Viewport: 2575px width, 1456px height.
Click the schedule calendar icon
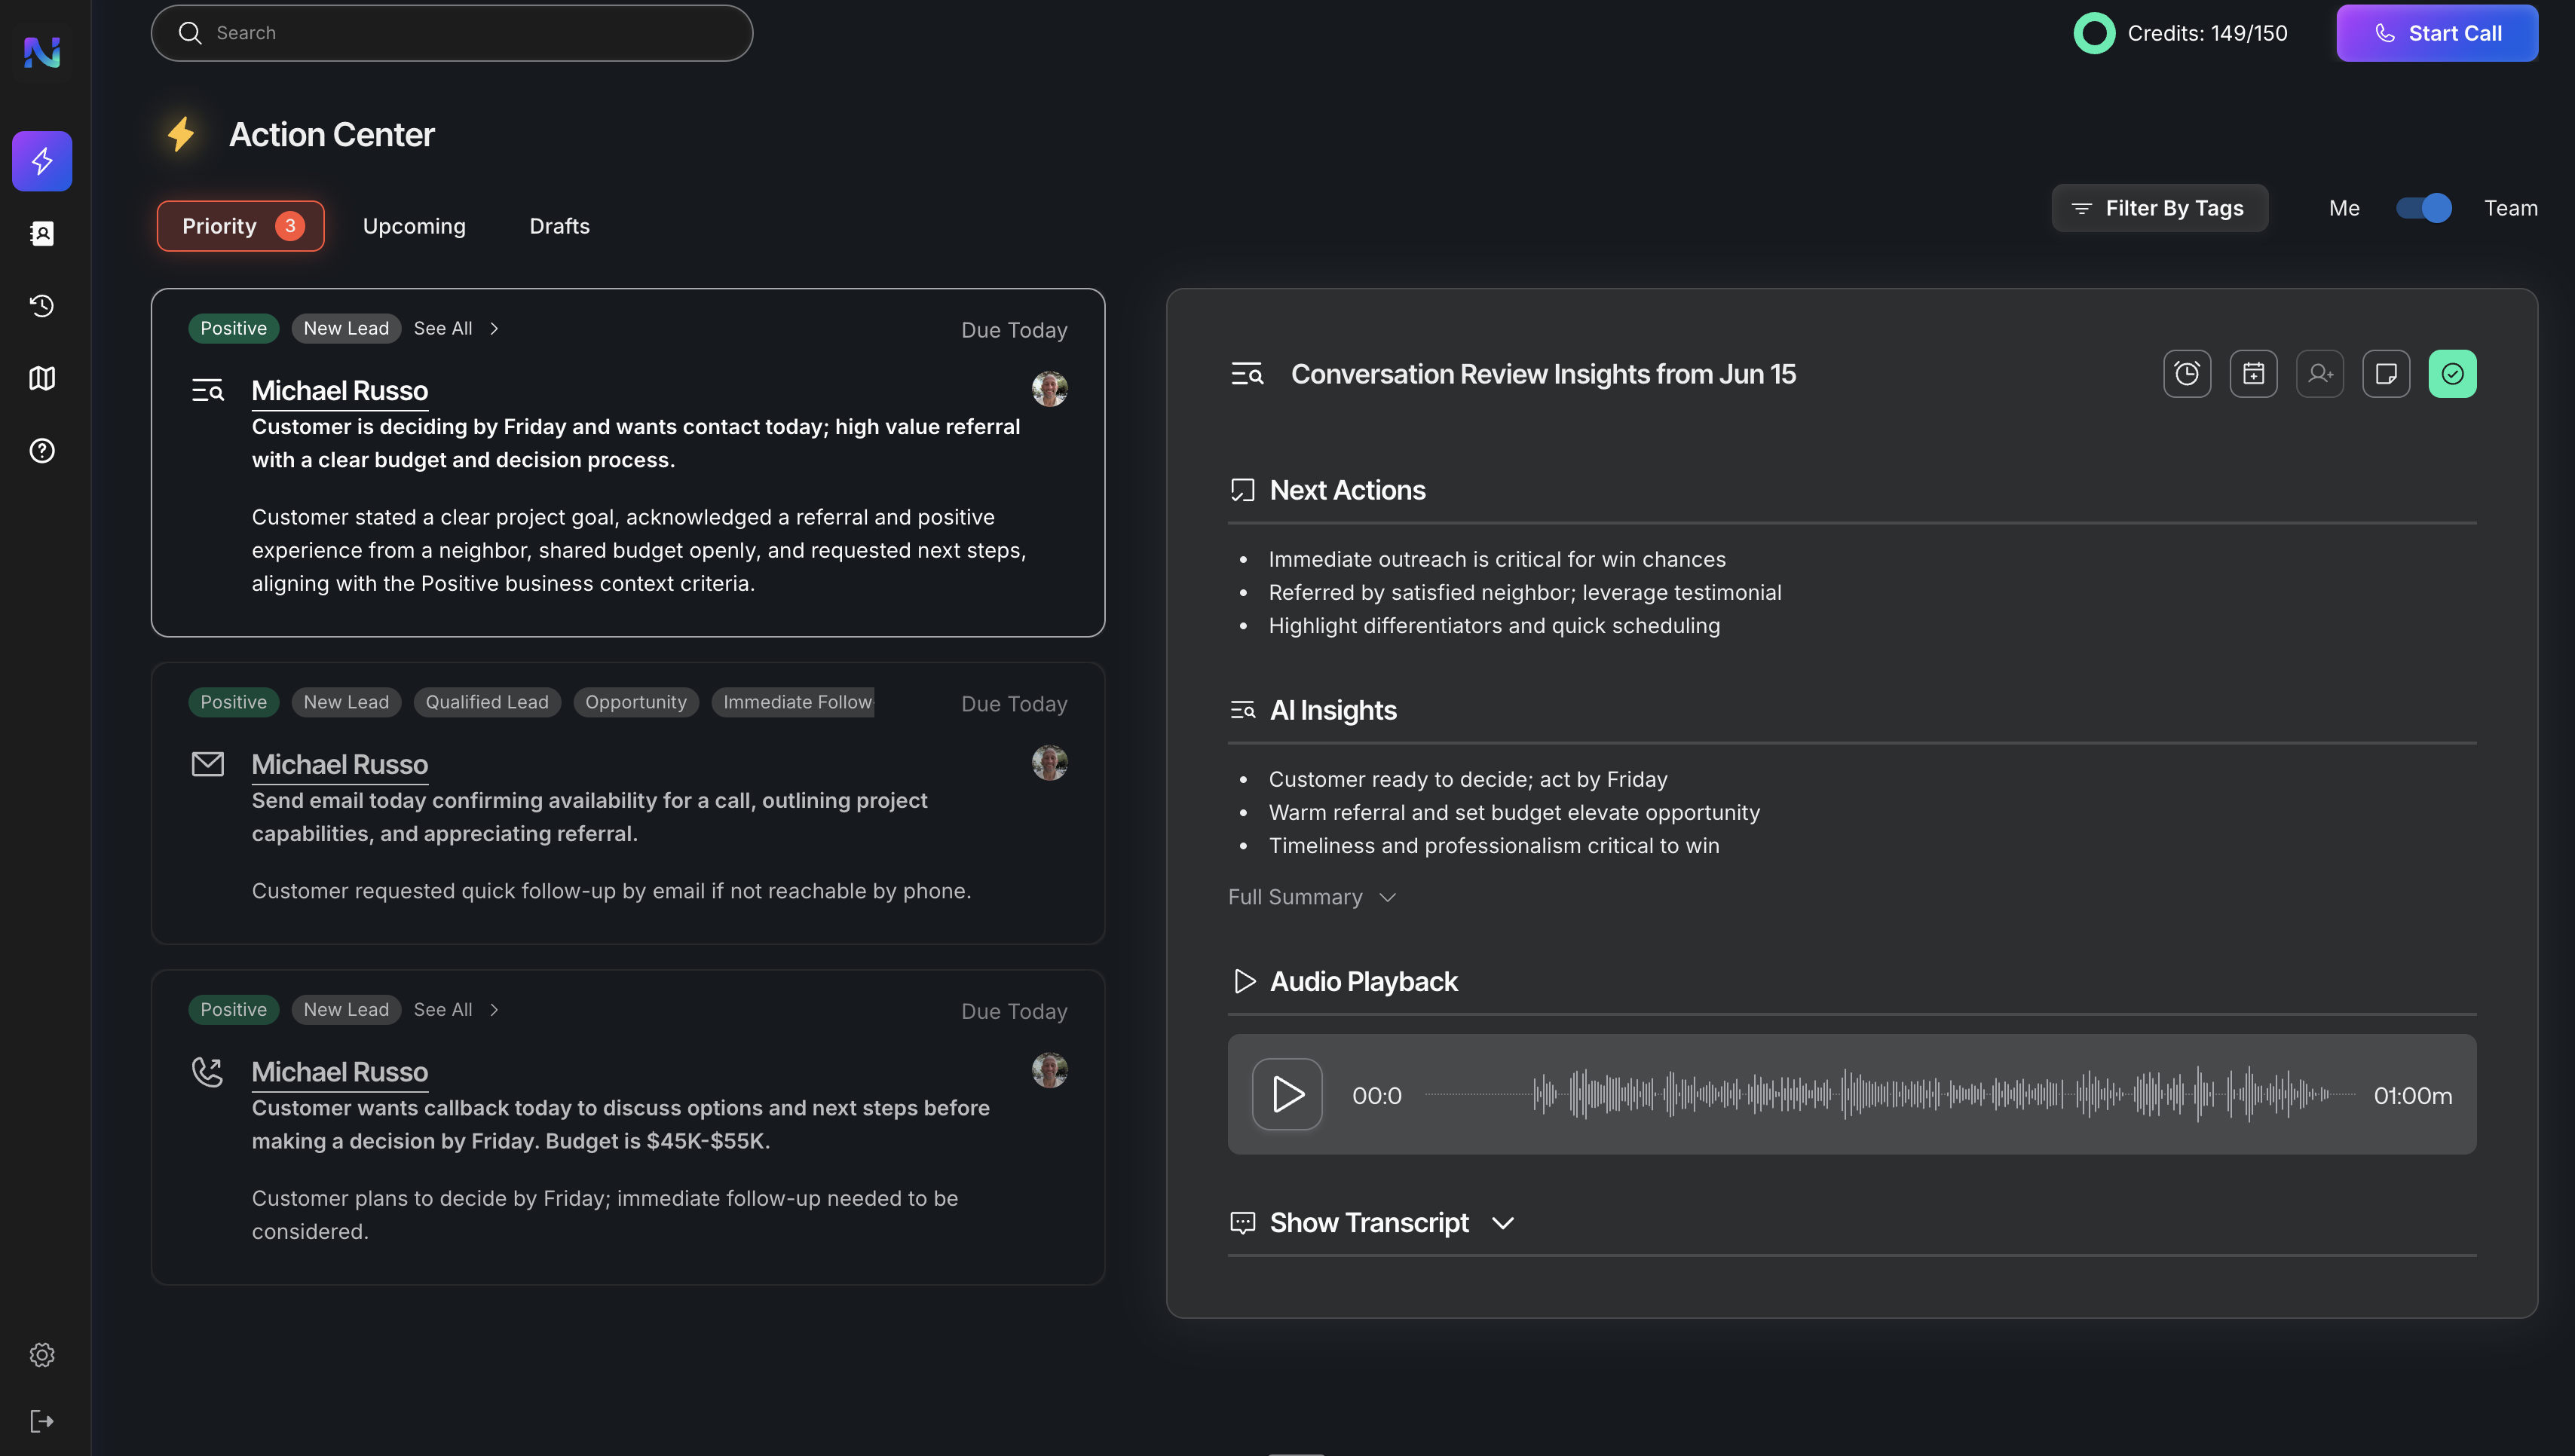pos(2253,374)
